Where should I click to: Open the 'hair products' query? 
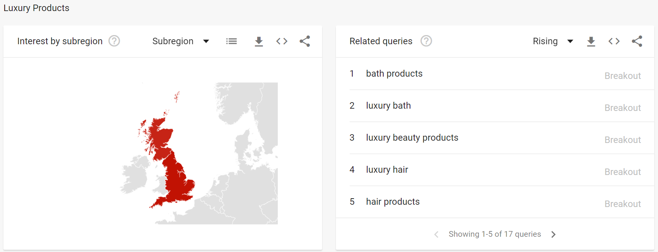392,202
